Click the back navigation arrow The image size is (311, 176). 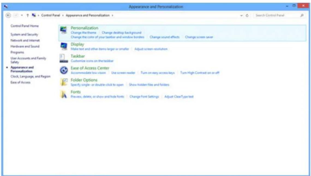pyautogui.click(x=8, y=15)
